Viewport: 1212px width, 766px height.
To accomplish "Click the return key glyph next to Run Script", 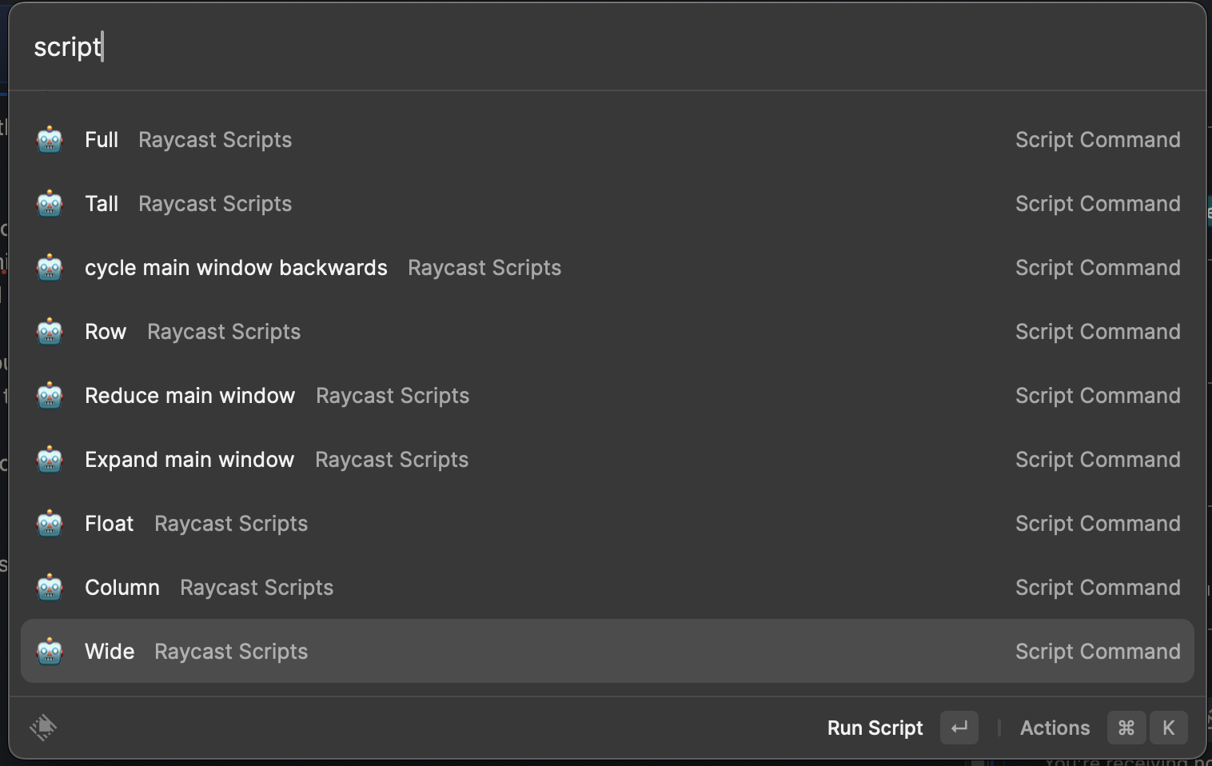I will (x=959, y=728).
